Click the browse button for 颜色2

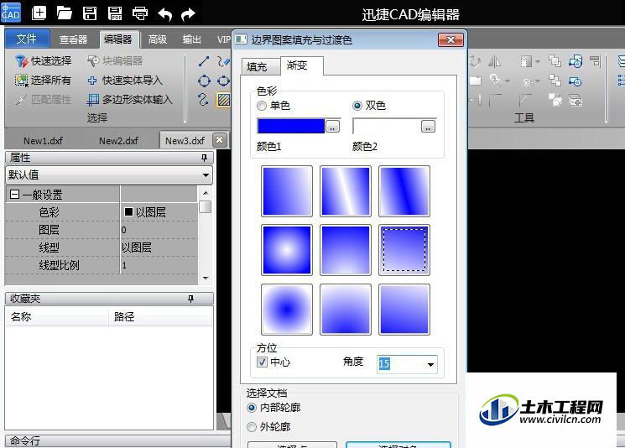tap(428, 127)
